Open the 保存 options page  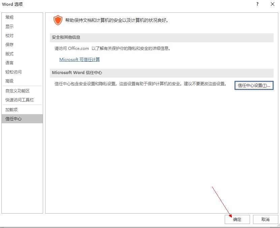click(22, 45)
